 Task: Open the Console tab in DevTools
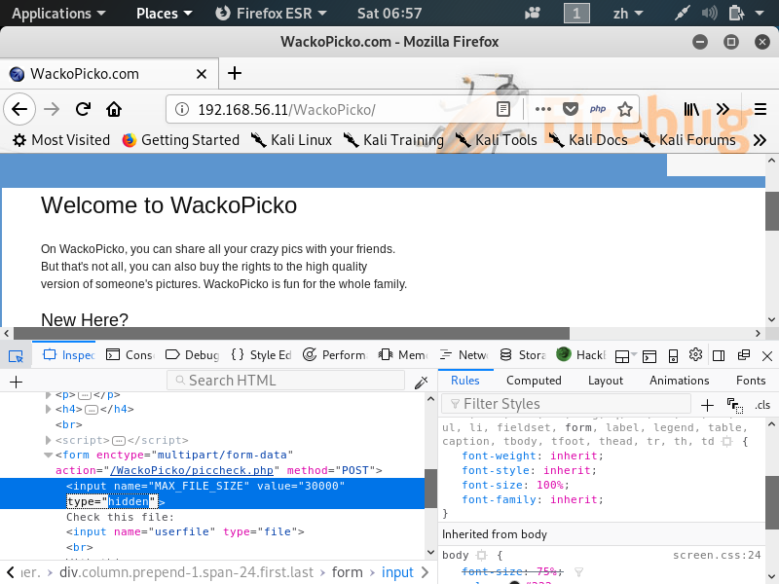tap(130, 355)
